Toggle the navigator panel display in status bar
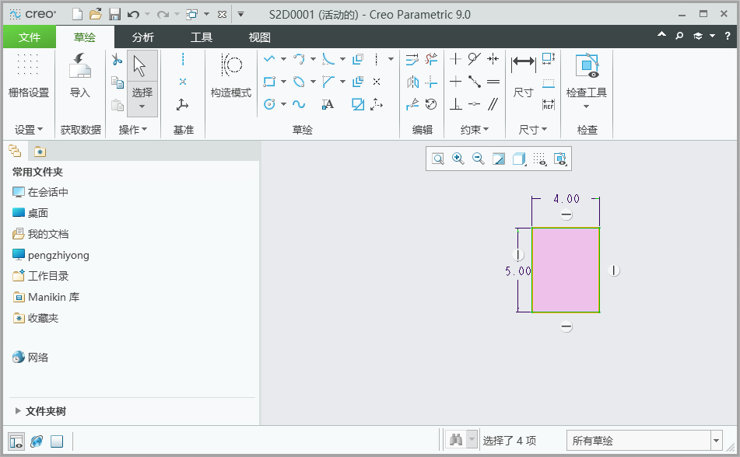The width and height of the screenshot is (740, 457). point(16,441)
